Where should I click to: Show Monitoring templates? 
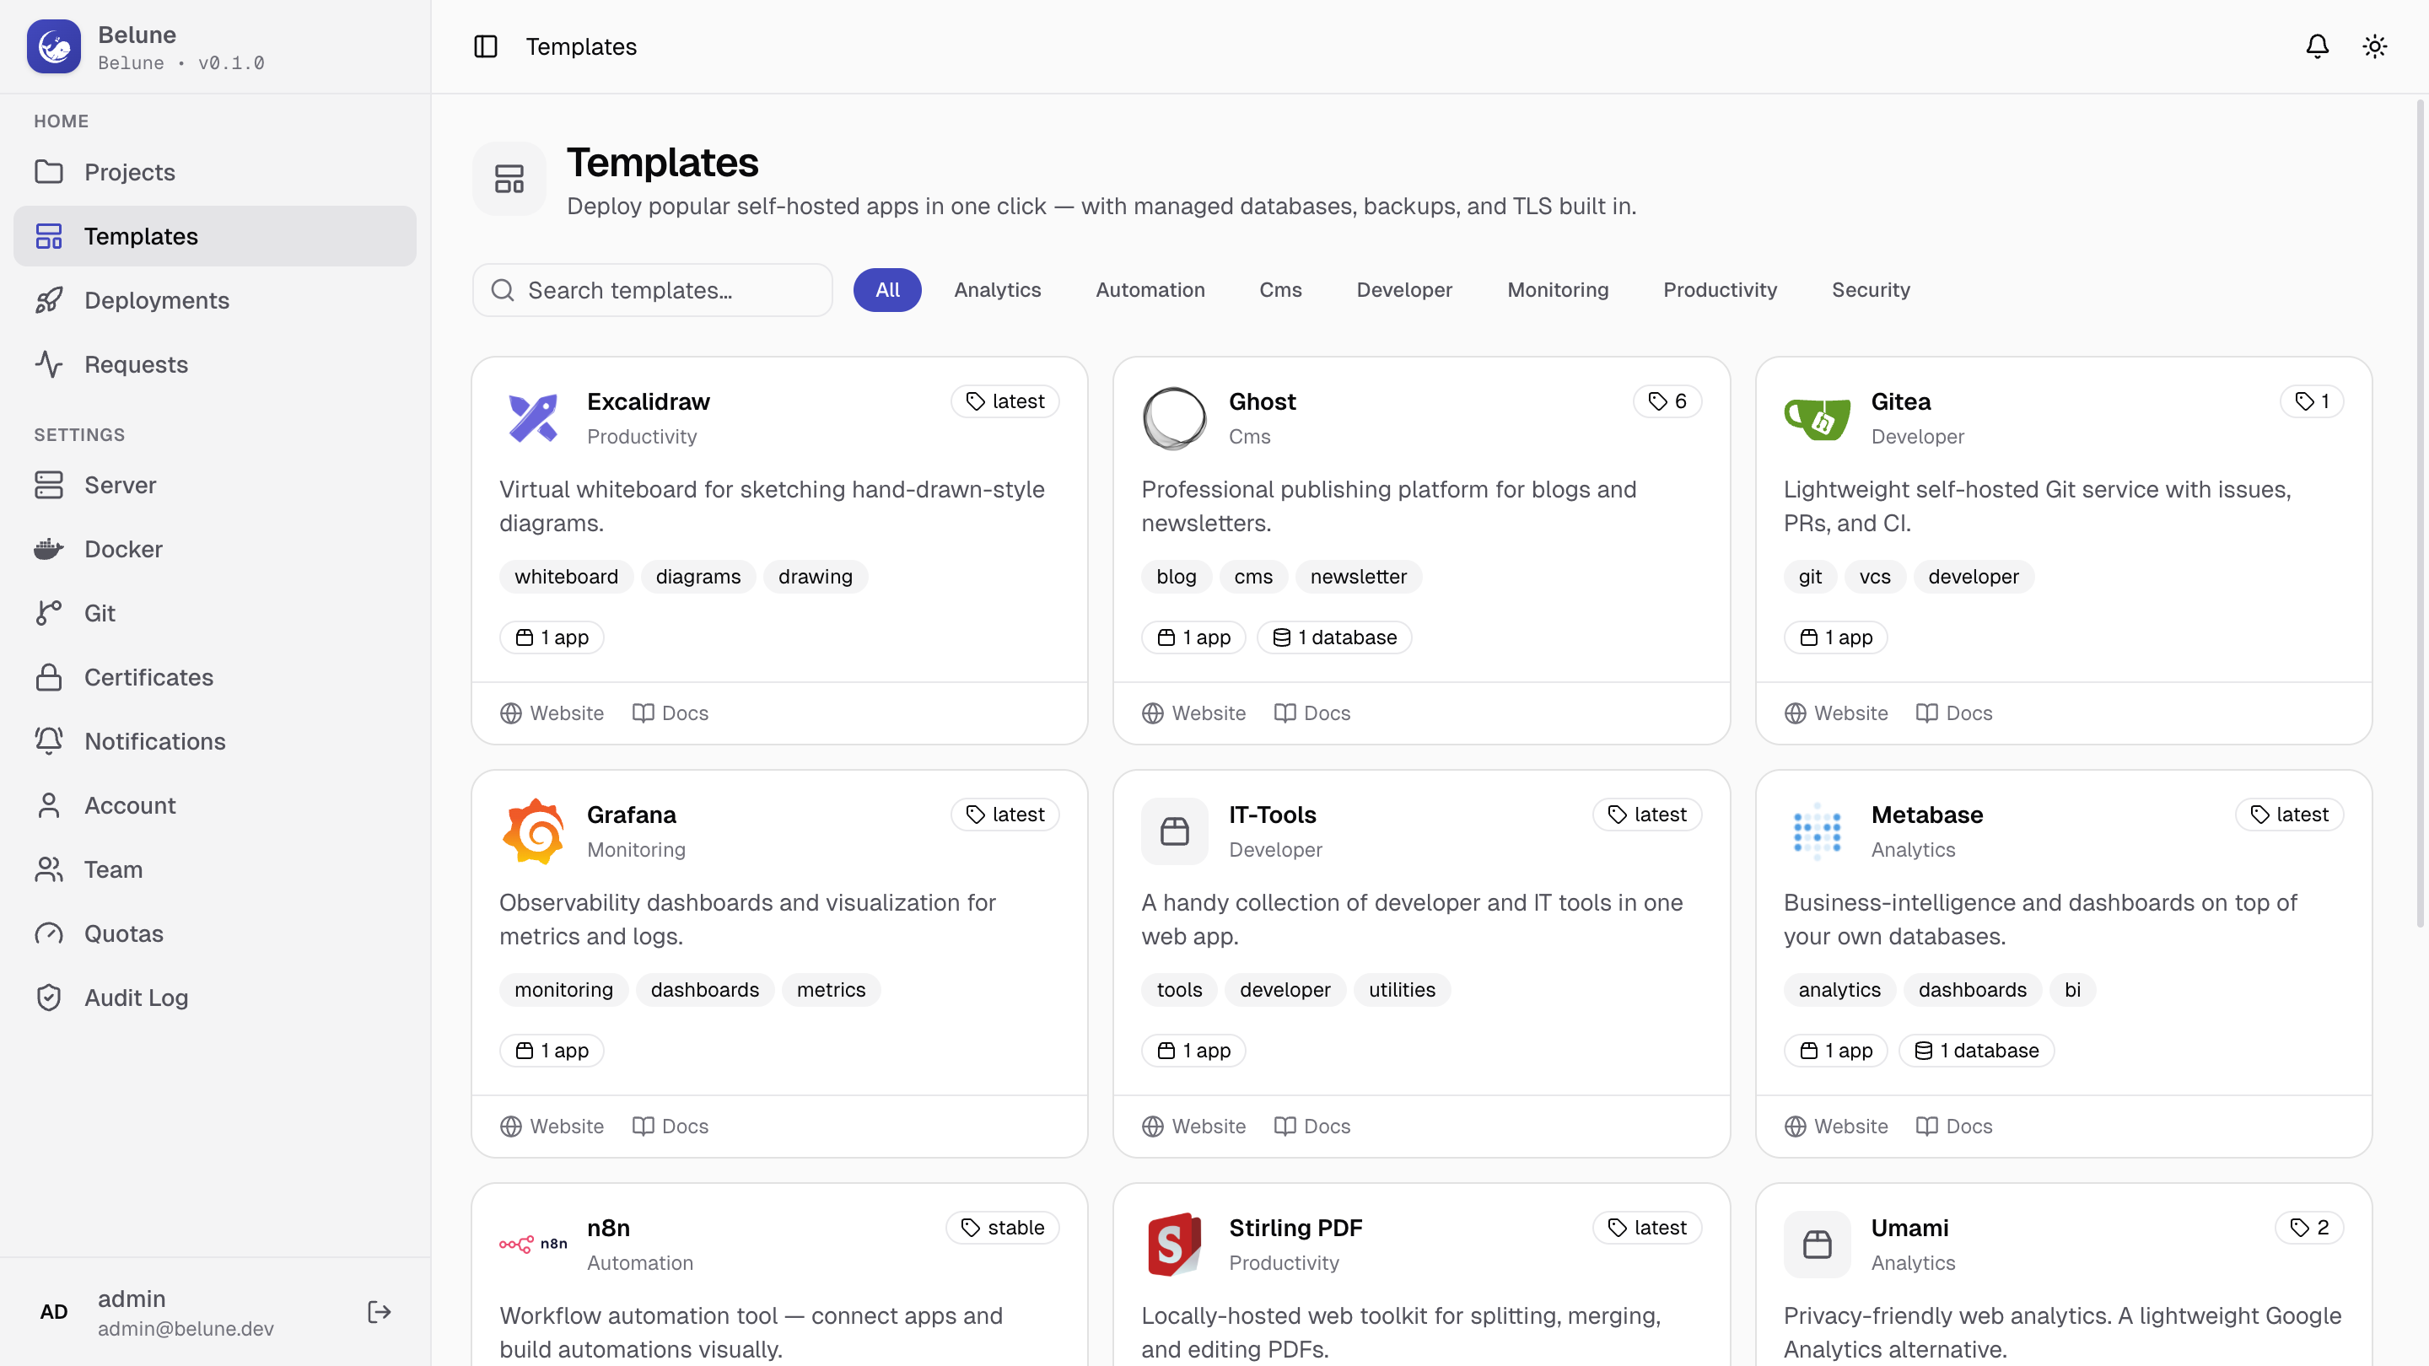click(1558, 289)
